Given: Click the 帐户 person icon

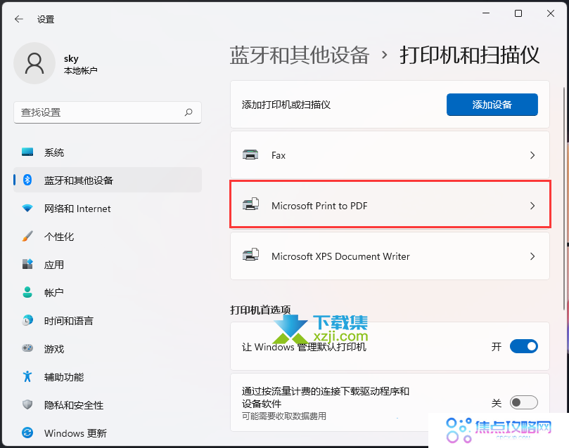Looking at the screenshot, I should 27,293.
